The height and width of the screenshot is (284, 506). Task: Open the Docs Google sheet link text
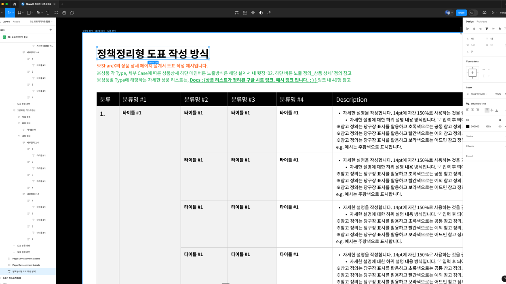tap(253, 80)
